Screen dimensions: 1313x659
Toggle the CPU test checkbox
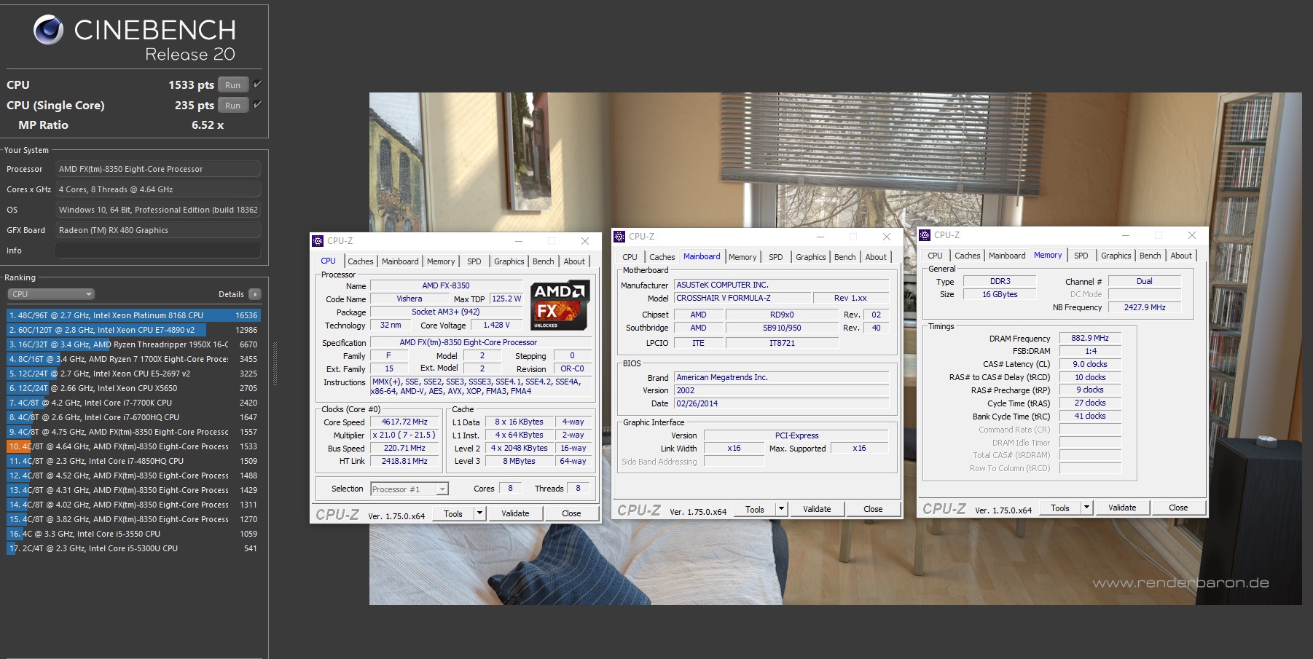(x=257, y=84)
